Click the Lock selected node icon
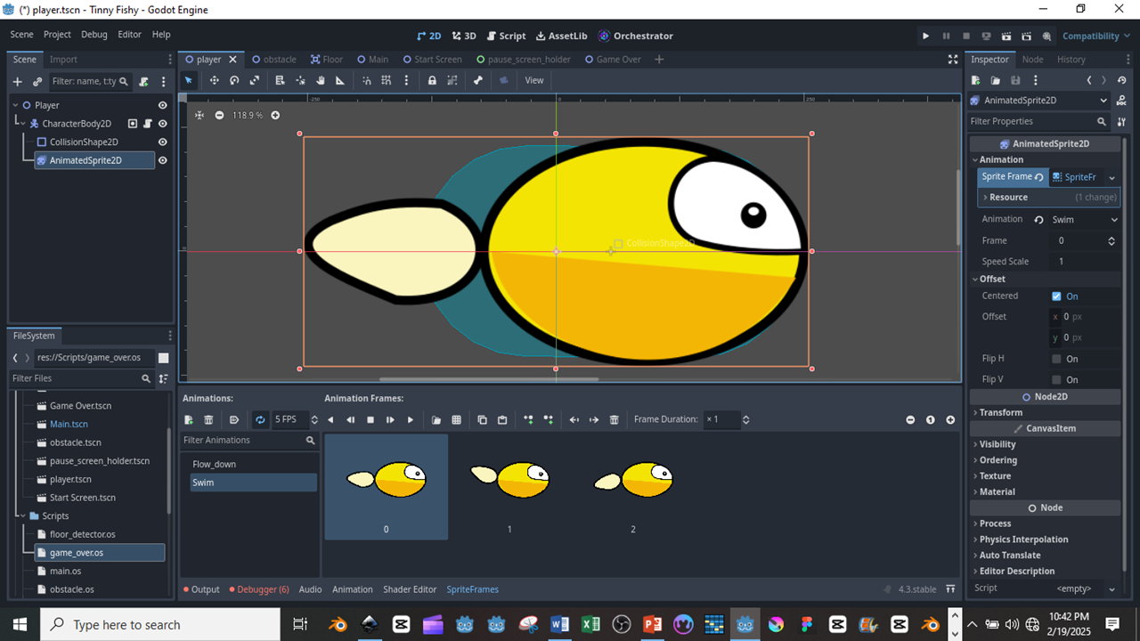This screenshot has width=1140, height=641. tap(432, 80)
